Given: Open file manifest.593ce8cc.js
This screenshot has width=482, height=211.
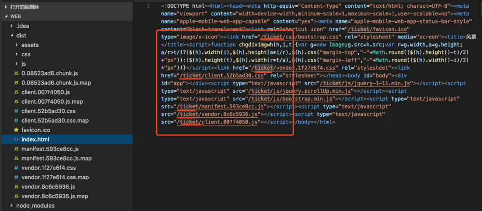Looking at the screenshot, I should click(x=50, y=149).
